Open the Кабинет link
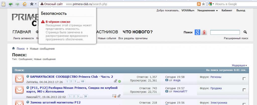The image size is (257, 105). pyautogui.click(x=227, y=10)
